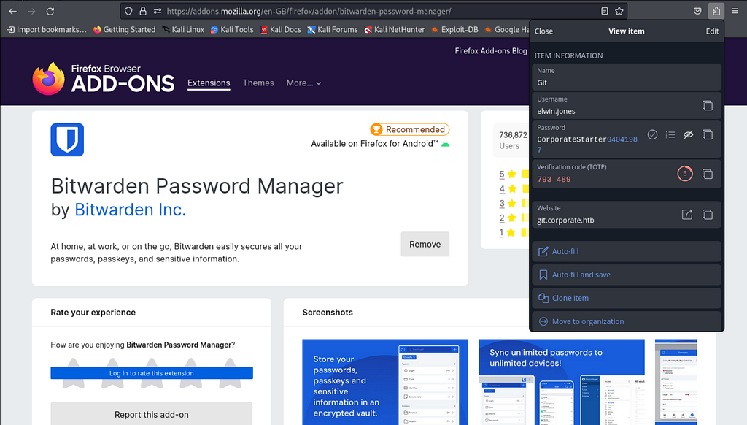Open Pocket save icon
The image size is (747, 425).
coord(697,11)
